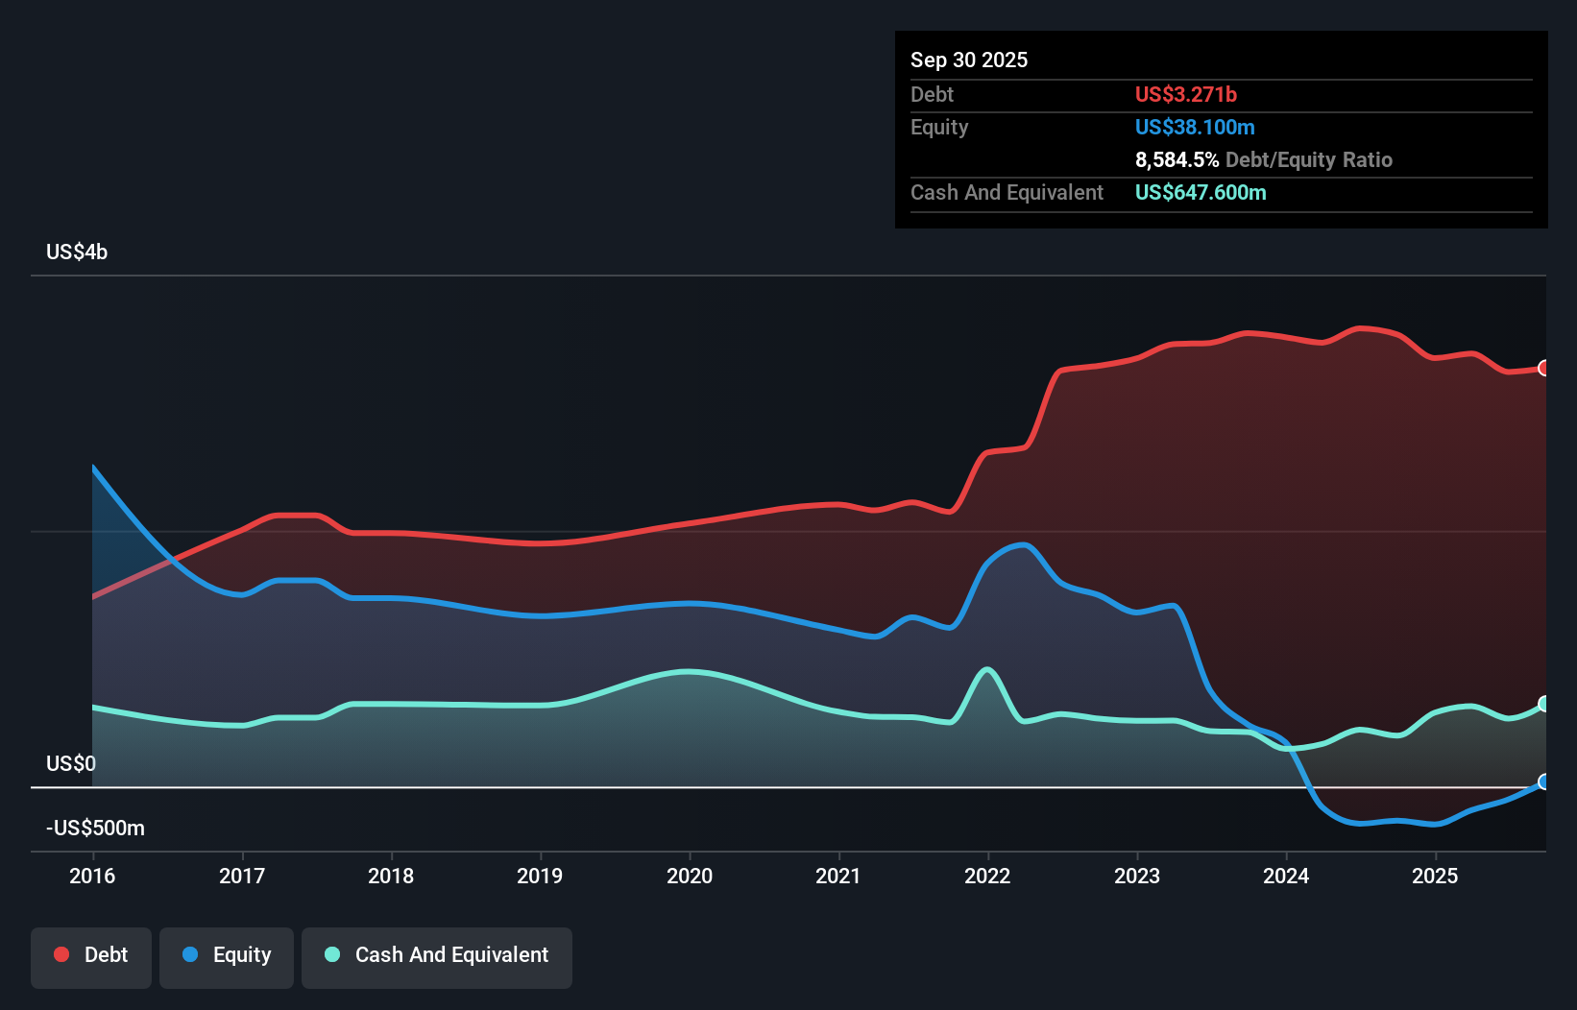Screen dimensions: 1577x1010
Task: Click the 8,584.5% Debt/Equity Ratio text
Action: [x=1264, y=159]
